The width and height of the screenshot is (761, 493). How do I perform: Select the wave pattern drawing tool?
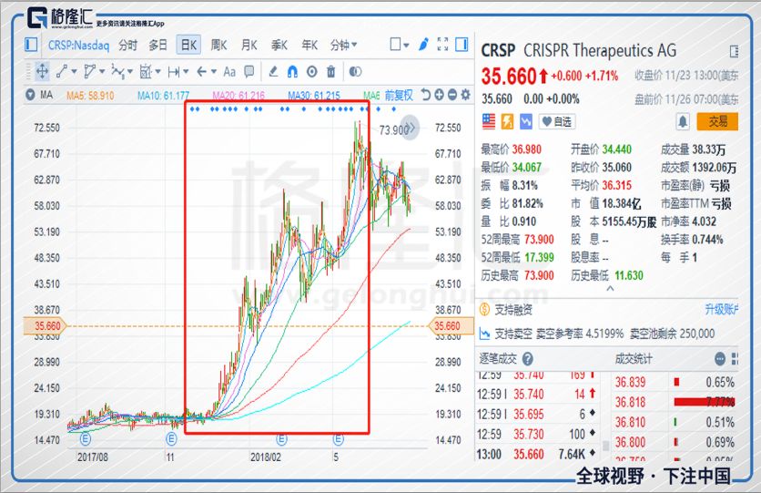coord(117,72)
